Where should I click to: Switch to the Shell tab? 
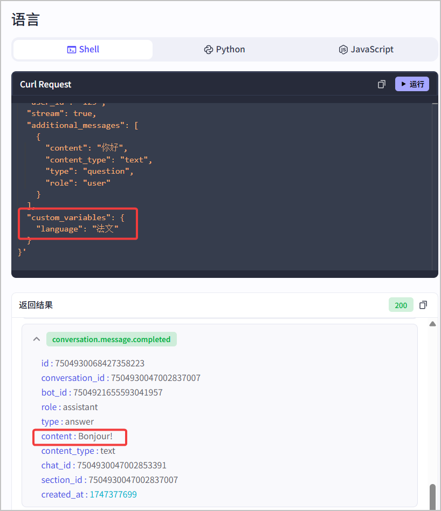click(x=83, y=50)
